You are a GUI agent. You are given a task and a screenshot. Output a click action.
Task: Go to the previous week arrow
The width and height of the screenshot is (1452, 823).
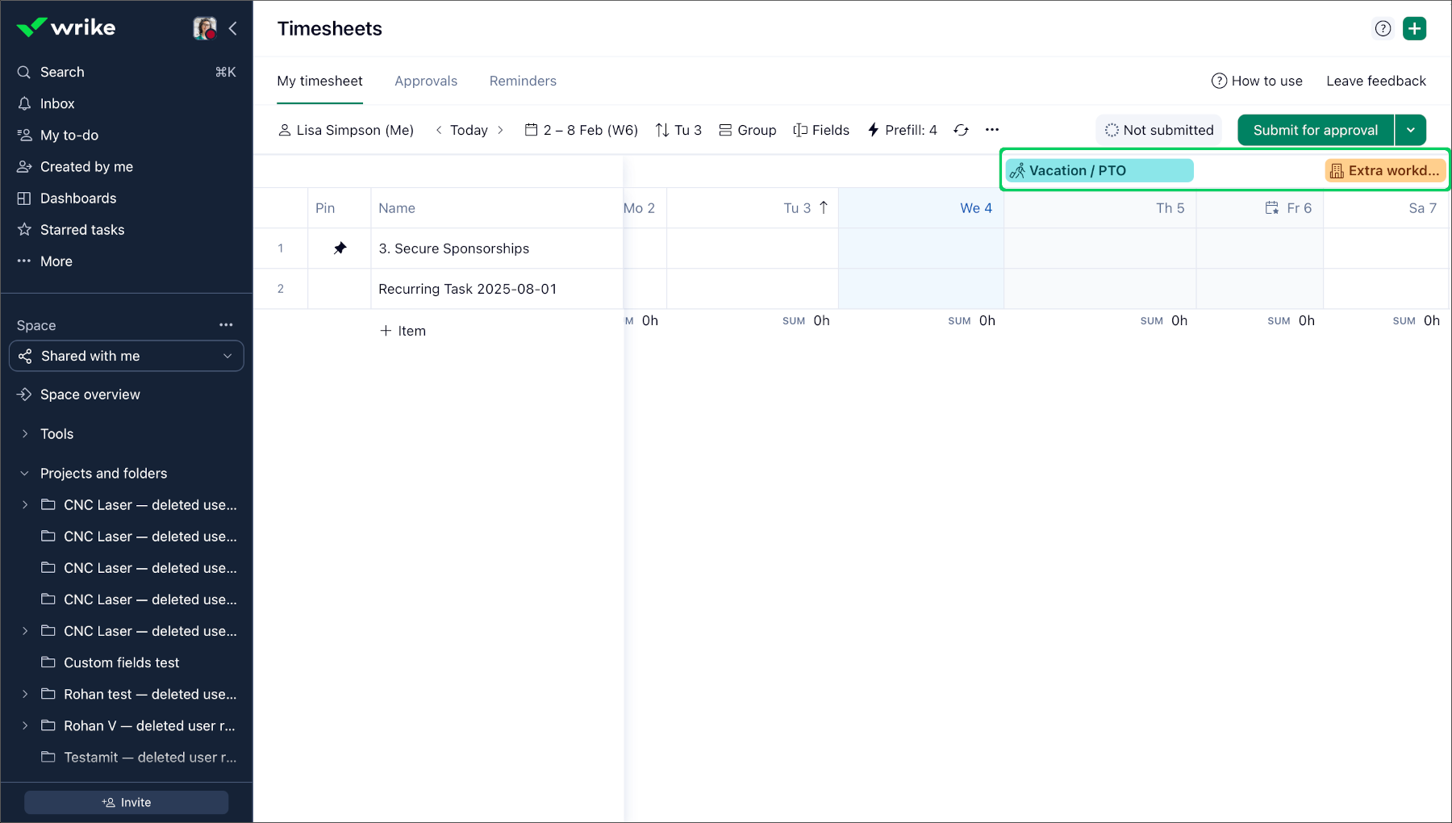[439, 130]
